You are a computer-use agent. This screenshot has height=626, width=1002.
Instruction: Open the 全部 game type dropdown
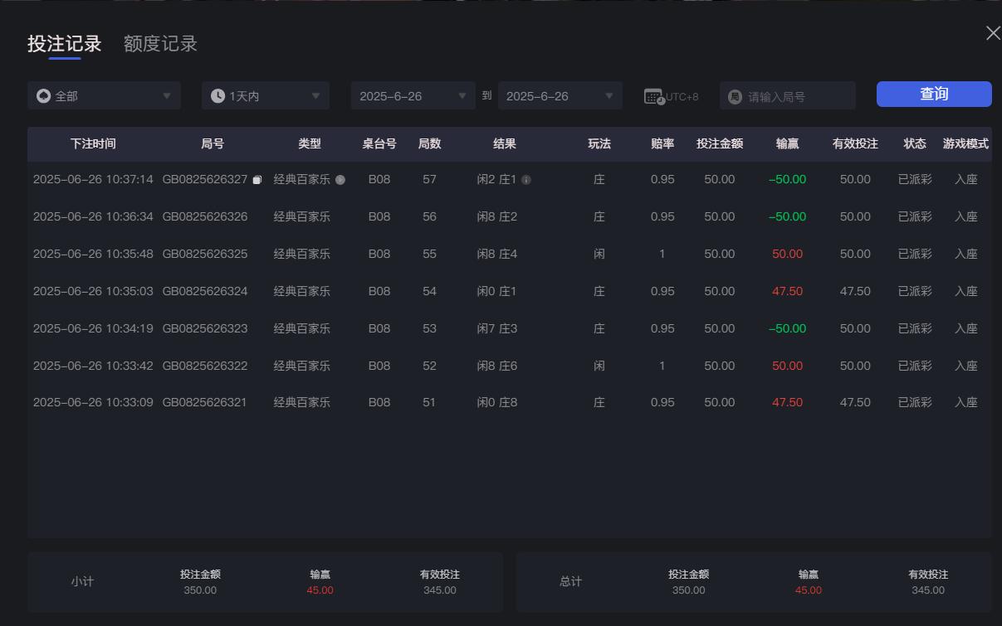[x=104, y=95]
